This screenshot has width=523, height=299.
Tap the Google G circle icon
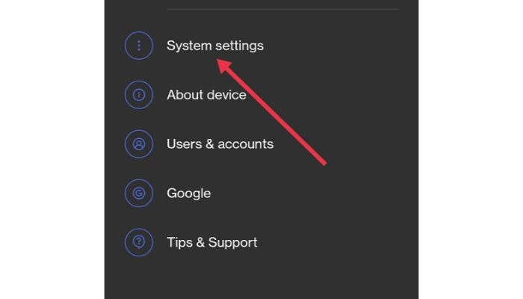[139, 193]
